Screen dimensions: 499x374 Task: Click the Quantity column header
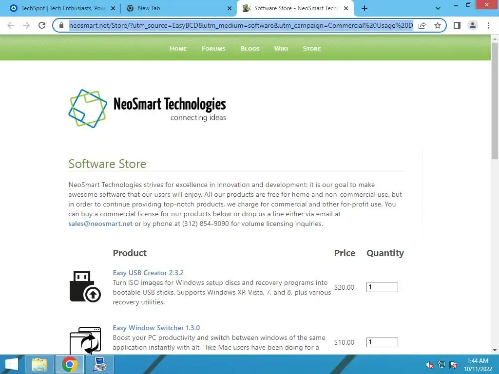(385, 253)
